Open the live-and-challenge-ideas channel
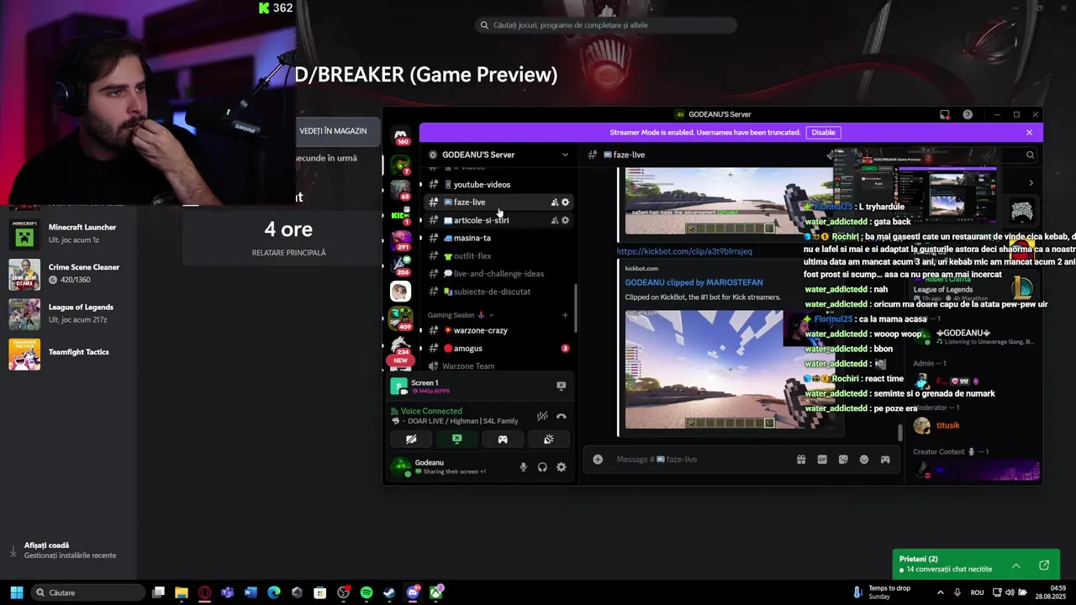 point(498,274)
